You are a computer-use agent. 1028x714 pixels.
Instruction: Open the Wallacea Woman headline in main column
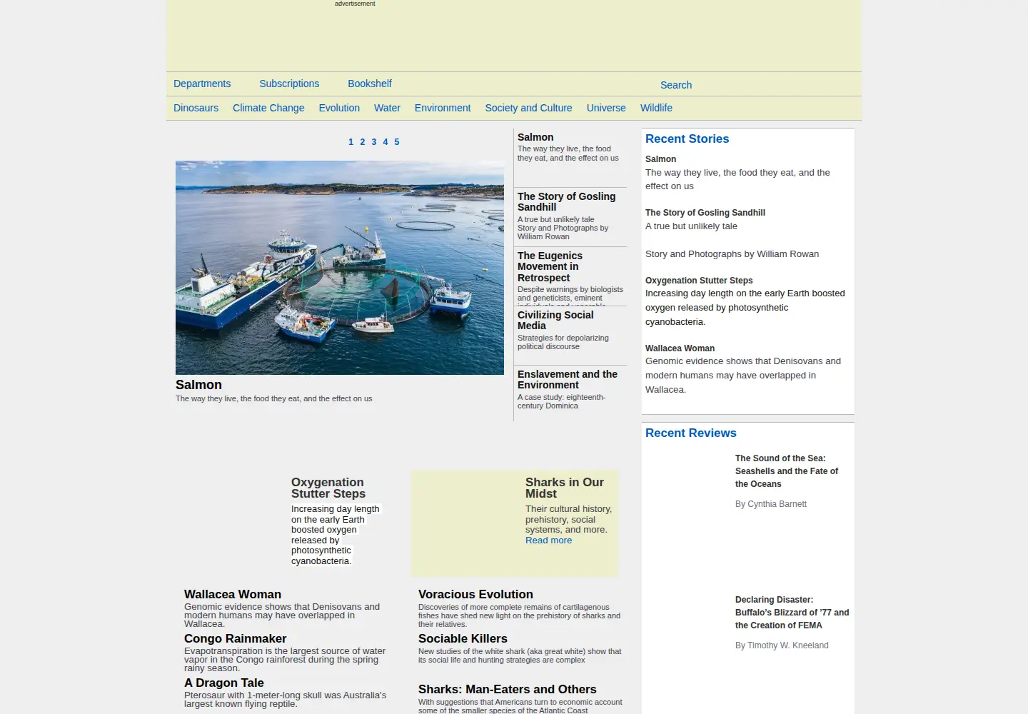tap(233, 594)
